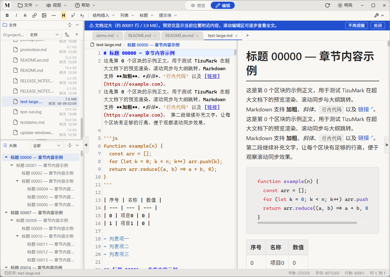Switch to 预览 preview mode

point(198,6)
